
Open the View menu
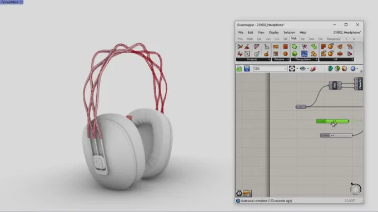(x=261, y=33)
